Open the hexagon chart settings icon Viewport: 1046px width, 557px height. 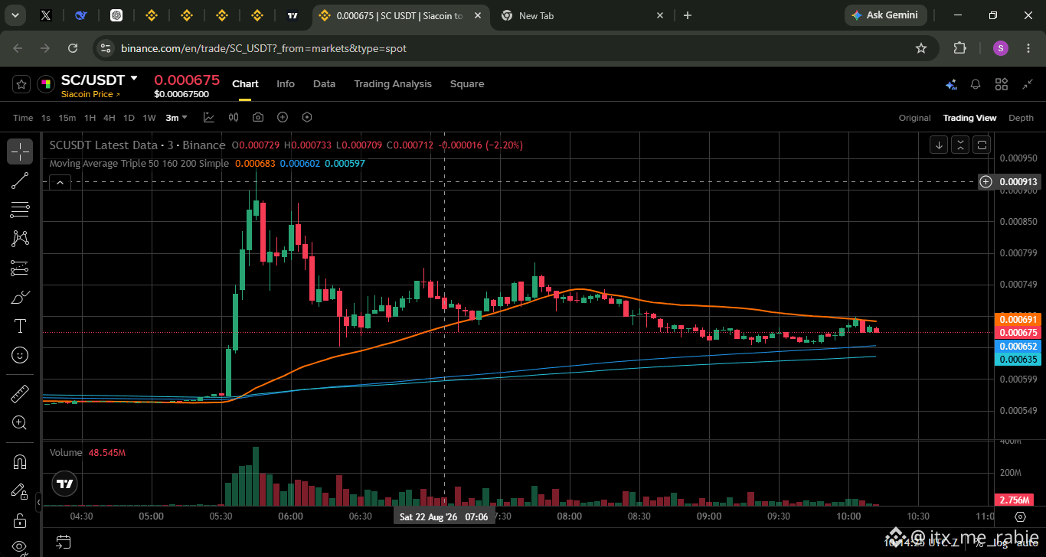pos(307,117)
